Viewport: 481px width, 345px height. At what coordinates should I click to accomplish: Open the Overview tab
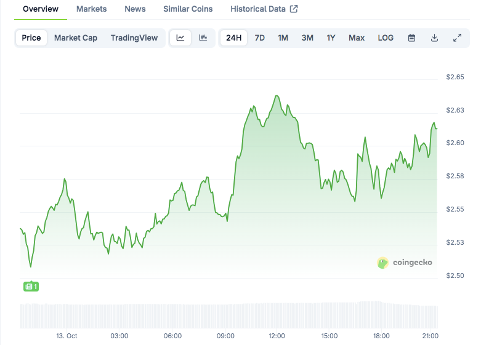tap(41, 9)
